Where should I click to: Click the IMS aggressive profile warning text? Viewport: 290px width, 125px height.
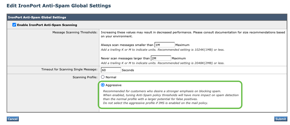coord(155,103)
